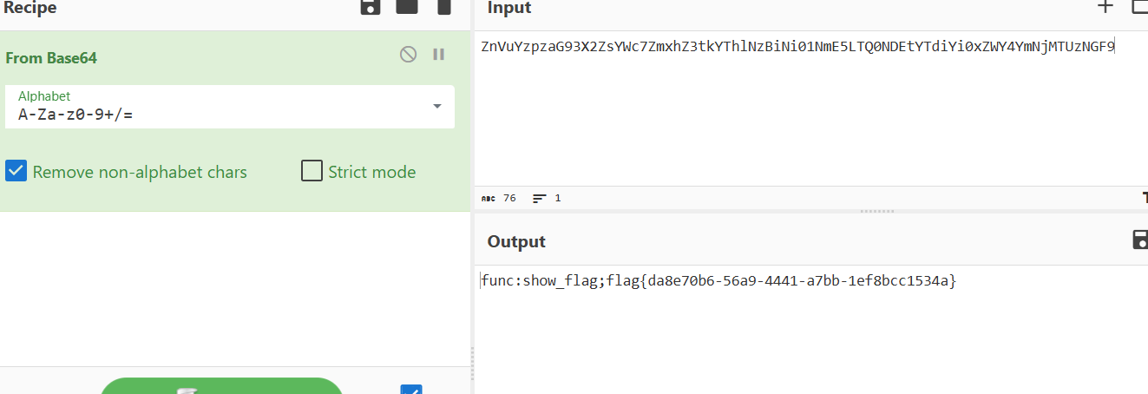Disable the From Base64 operation
This screenshot has height=394, width=1148.
coord(408,55)
